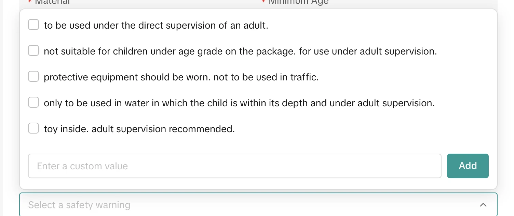
Task: Focus the 'Enter a custom value' input field
Action: point(234,166)
